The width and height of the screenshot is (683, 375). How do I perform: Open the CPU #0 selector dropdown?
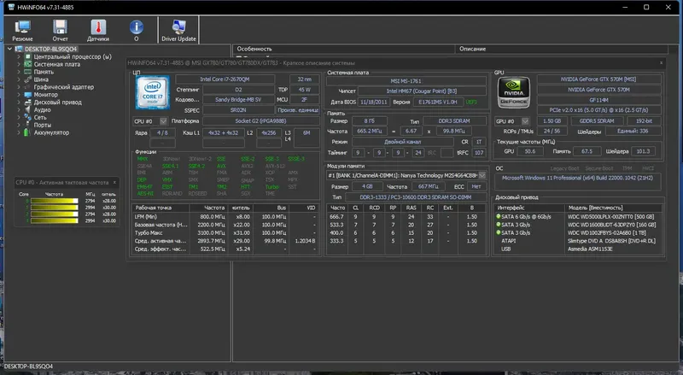click(163, 120)
